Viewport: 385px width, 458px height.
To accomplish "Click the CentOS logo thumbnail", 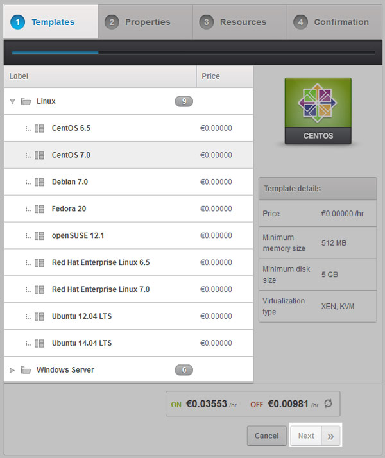I will coord(318,111).
